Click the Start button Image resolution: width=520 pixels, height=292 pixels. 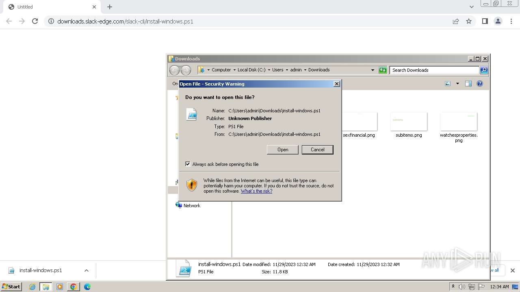click(x=11, y=287)
